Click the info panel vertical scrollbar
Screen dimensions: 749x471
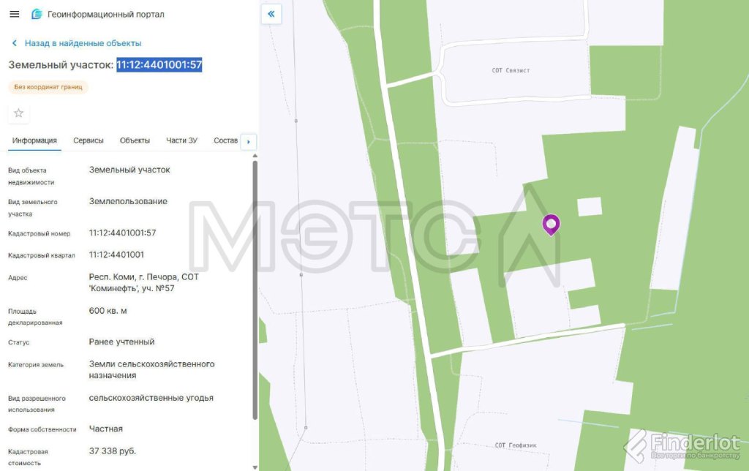pyautogui.click(x=255, y=293)
